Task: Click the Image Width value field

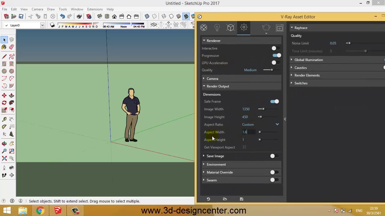Action: click(248, 109)
